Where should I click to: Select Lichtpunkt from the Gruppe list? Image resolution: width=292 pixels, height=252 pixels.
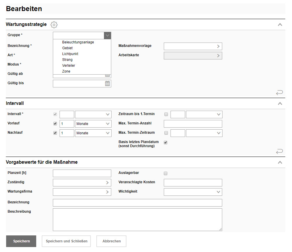pos(70,54)
